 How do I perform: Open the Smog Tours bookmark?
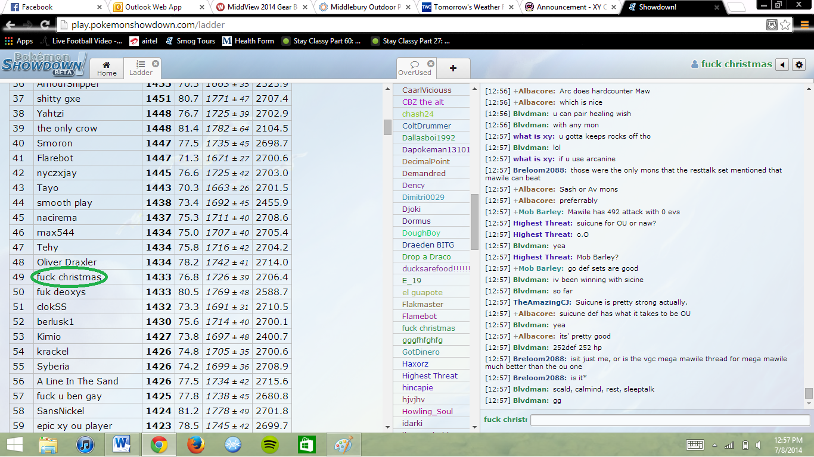tap(190, 41)
